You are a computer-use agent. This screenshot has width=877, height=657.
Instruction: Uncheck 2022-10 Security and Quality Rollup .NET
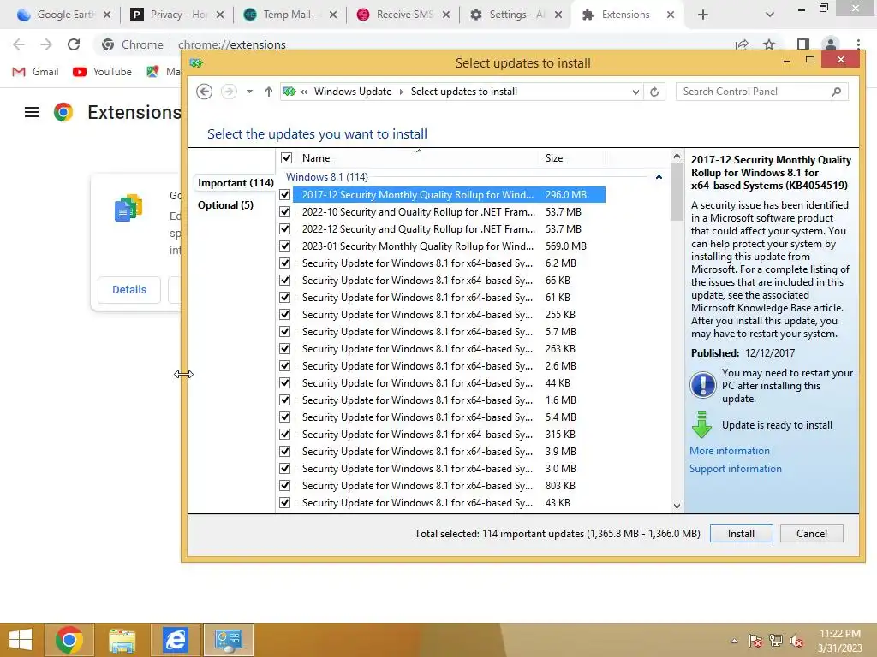tap(284, 212)
